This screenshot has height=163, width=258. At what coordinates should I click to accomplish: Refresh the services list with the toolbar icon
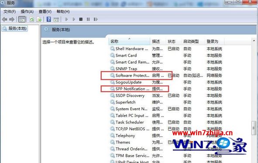coord(32,20)
